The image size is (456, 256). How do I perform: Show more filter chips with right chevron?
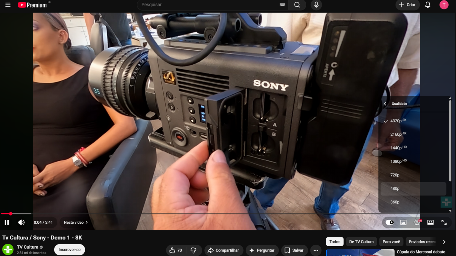tap(444, 242)
